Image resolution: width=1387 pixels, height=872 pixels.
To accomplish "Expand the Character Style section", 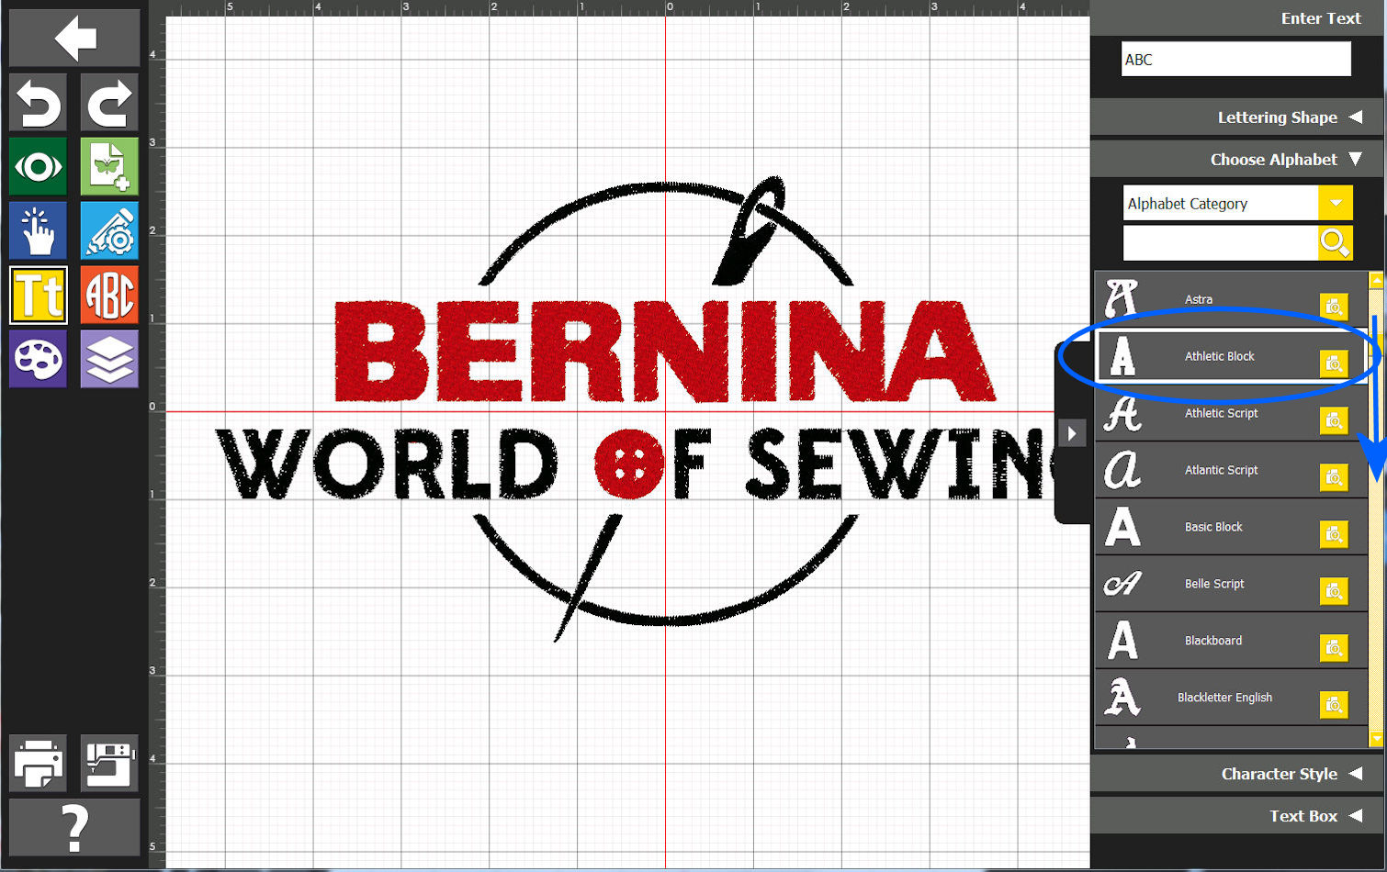I will click(1237, 774).
